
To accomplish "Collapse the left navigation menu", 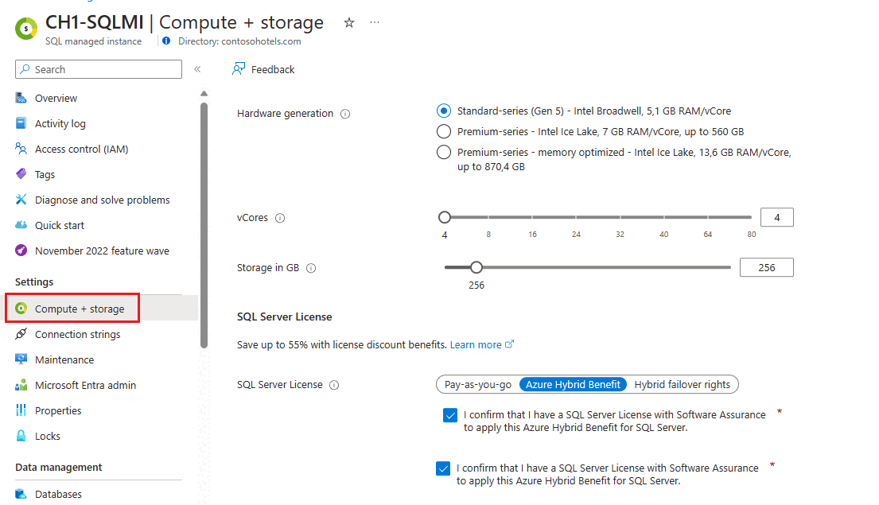I will (x=197, y=69).
